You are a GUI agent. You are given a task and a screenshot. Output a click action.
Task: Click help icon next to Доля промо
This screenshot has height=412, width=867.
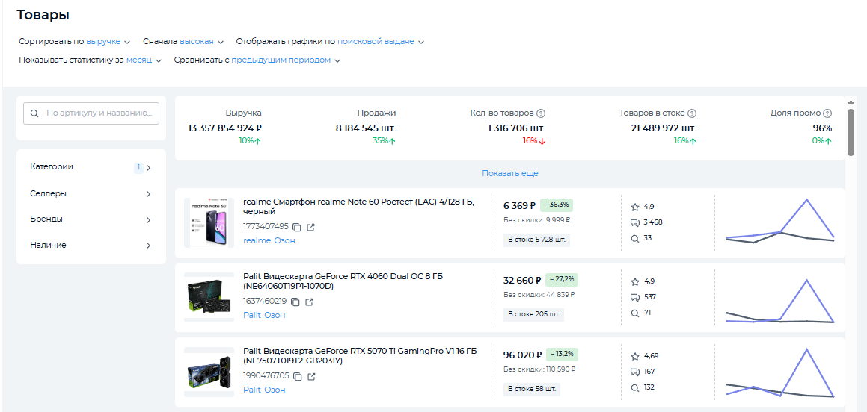coord(827,113)
